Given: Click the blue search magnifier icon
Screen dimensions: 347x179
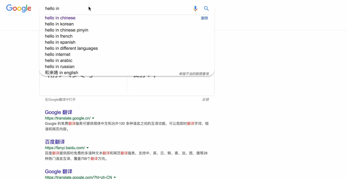Looking at the screenshot, I should 206,9.
